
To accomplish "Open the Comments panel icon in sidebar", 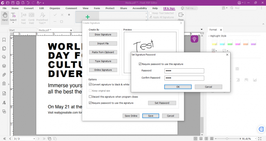I will [x=4, y=57].
